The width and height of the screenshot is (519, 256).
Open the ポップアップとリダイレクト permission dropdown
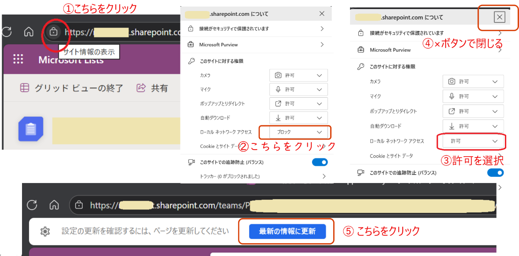click(x=298, y=103)
